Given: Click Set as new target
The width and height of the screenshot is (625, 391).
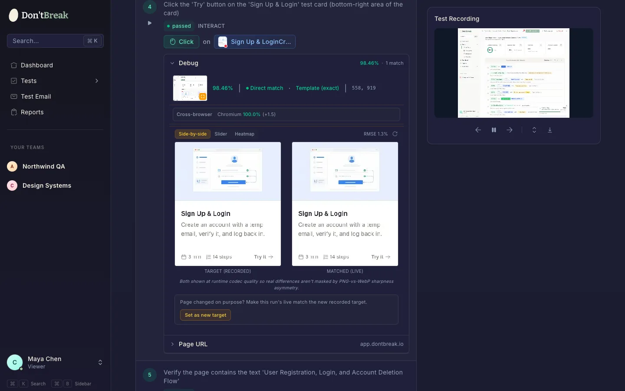Looking at the screenshot, I should [205, 315].
